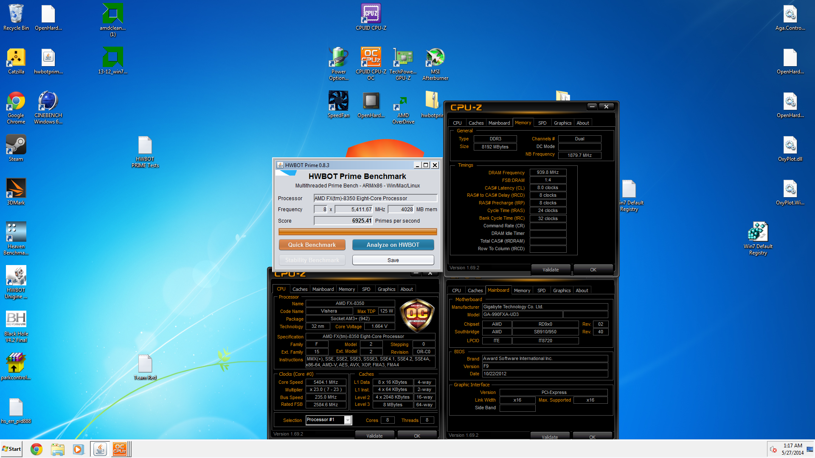Open About tab in CPU-Z Mainboard window
The image size is (815, 458).
pos(582,290)
